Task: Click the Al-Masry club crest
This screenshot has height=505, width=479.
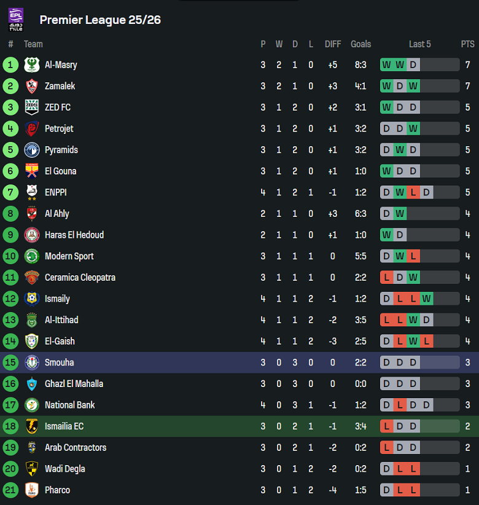Action: 31,65
